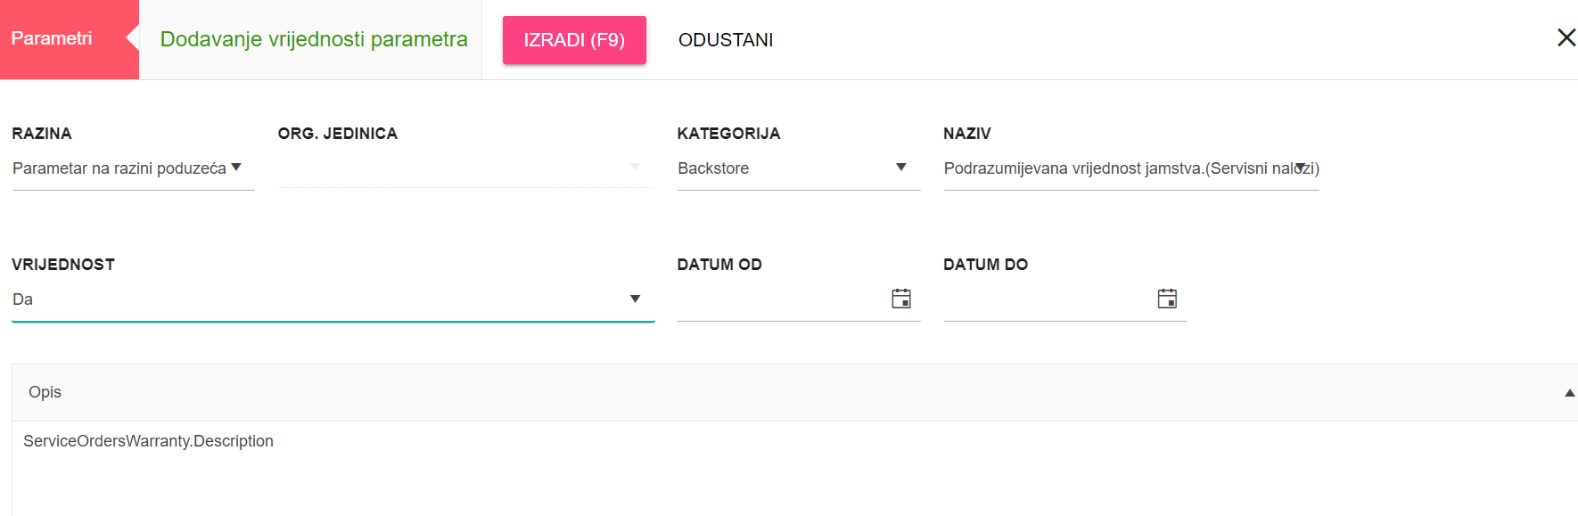Click the IZRADI (F9) button
The width and height of the screenshot is (1578, 516).
[x=574, y=40]
